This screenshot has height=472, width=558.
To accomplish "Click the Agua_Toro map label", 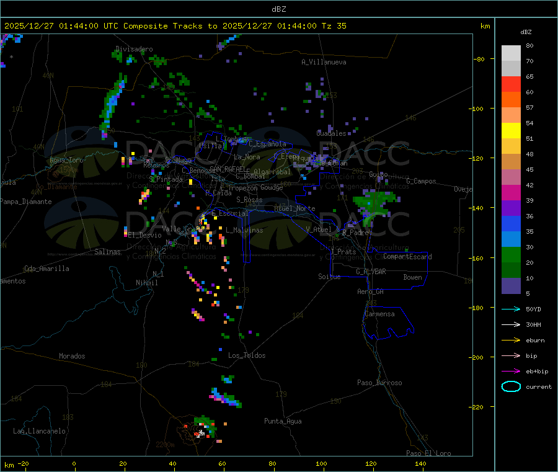I will point(66,160).
